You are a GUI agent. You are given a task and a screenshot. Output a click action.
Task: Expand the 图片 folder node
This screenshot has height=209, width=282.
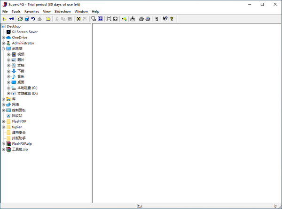[8, 60]
